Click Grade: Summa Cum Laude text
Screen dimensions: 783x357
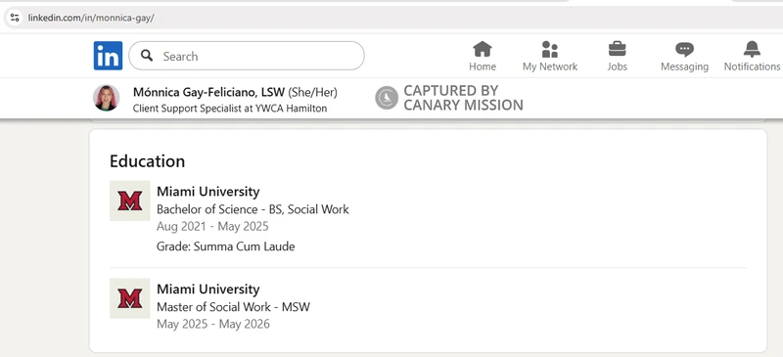pyautogui.click(x=226, y=246)
